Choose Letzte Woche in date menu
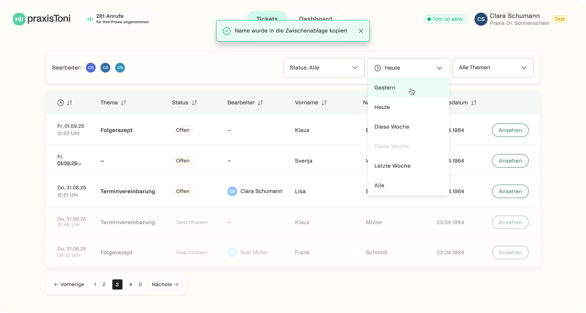This screenshot has height=313, width=586. click(x=392, y=166)
